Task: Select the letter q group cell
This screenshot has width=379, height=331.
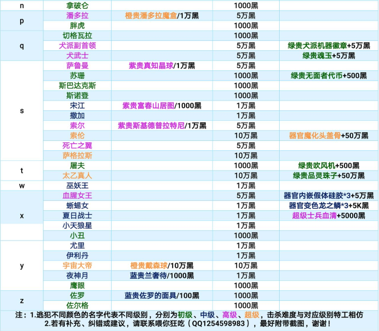Action: tap(22, 46)
